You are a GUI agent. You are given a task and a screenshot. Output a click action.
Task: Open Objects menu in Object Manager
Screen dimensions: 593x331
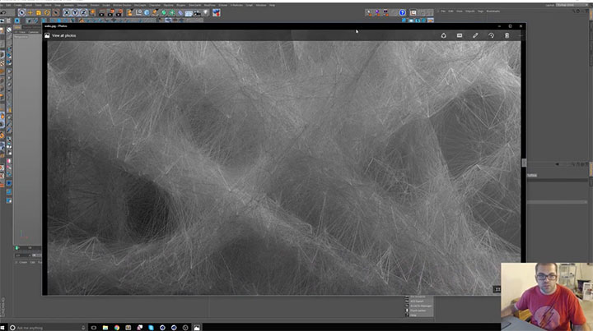(x=470, y=11)
